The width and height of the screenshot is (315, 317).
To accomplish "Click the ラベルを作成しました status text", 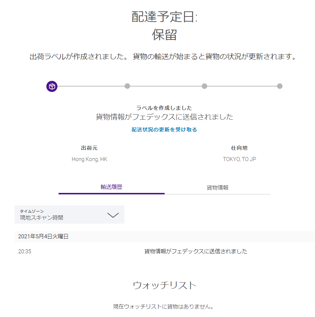I will pyautogui.click(x=164, y=108).
